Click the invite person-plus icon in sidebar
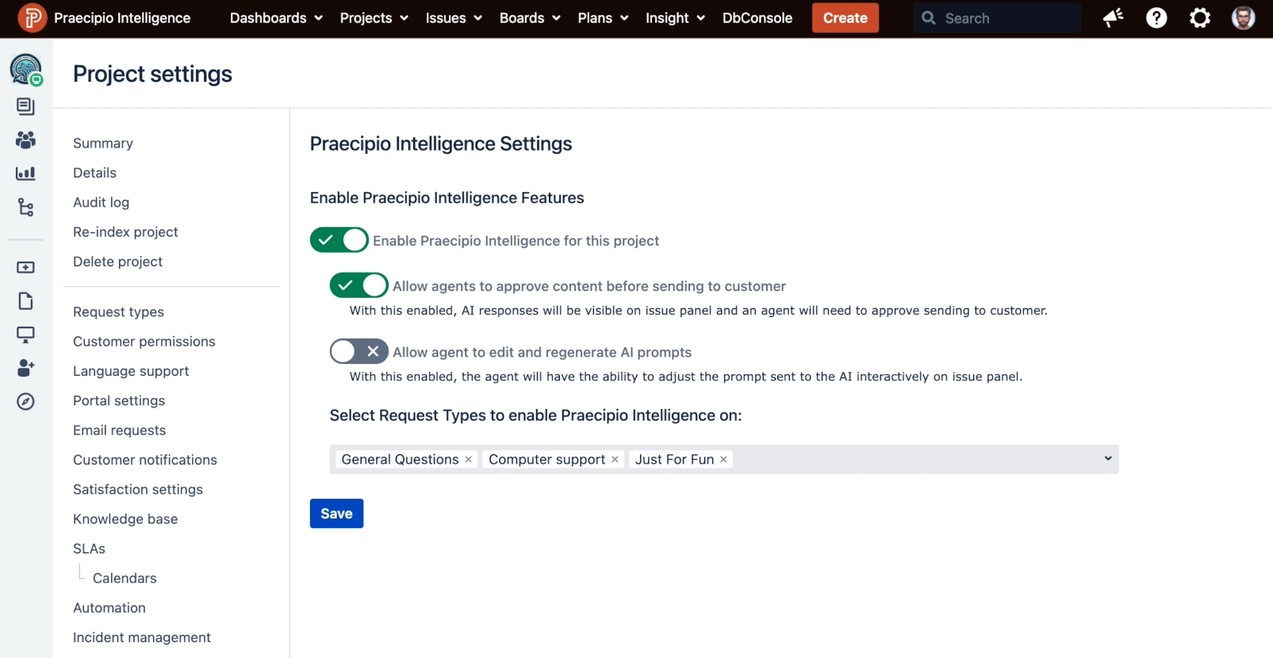Image resolution: width=1273 pixels, height=658 pixels. [x=25, y=368]
